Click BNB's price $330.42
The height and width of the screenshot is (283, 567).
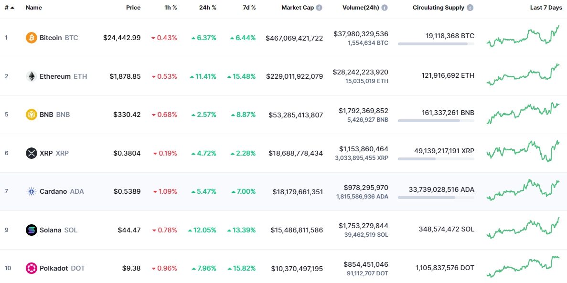(x=127, y=115)
